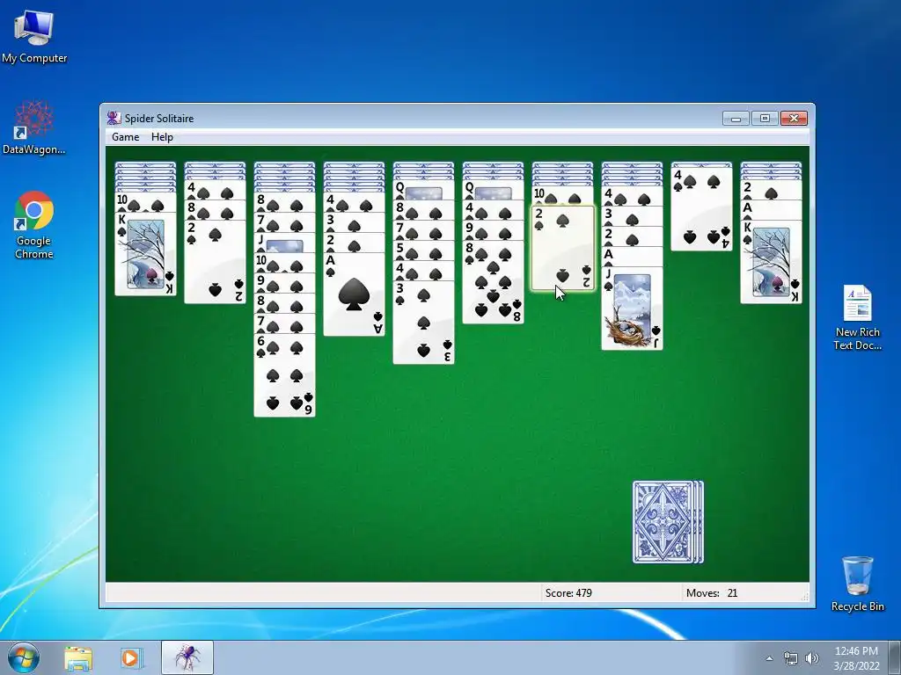Select the Ace of spades in the eighth column
Screen dimensions: 901x675
point(632,256)
